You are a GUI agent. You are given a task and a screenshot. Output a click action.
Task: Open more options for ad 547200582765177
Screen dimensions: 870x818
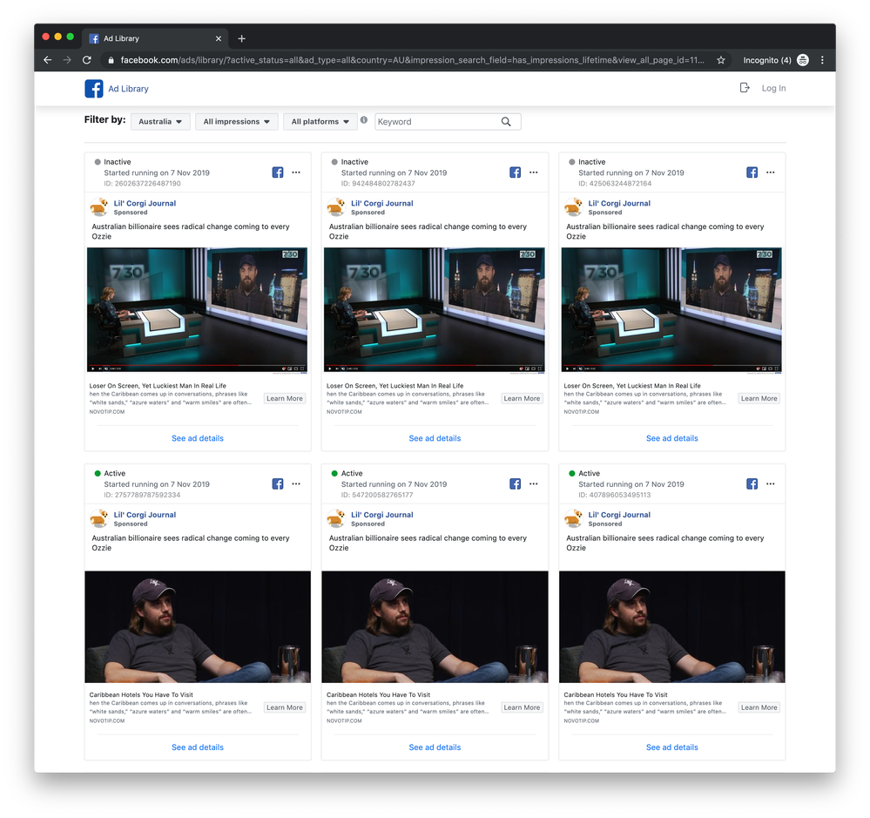point(534,484)
